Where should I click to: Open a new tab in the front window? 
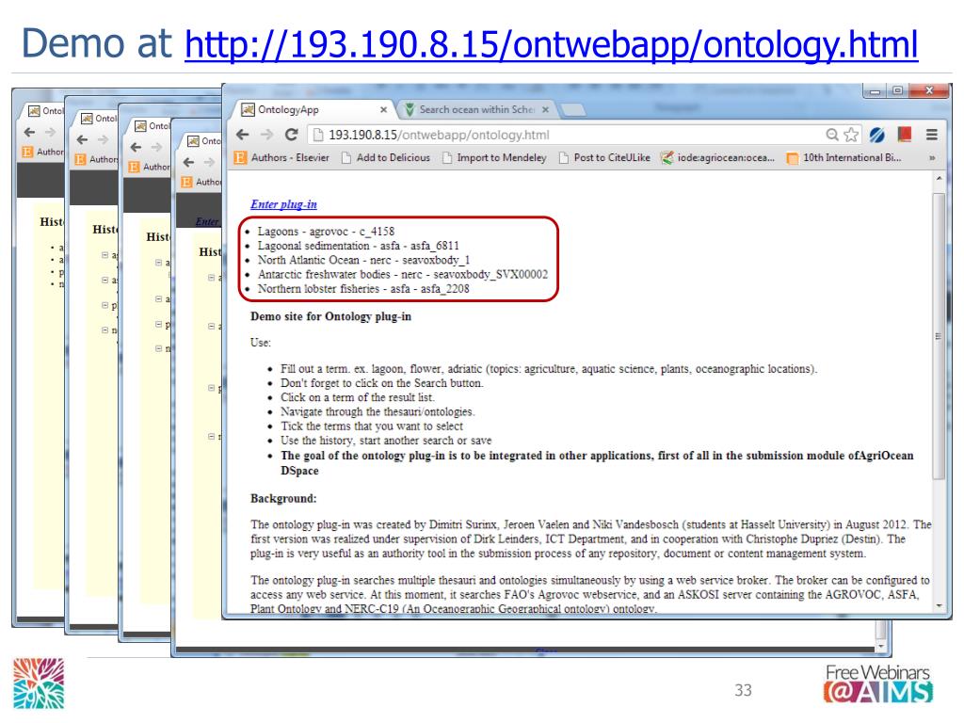click(x=573, y=110)
